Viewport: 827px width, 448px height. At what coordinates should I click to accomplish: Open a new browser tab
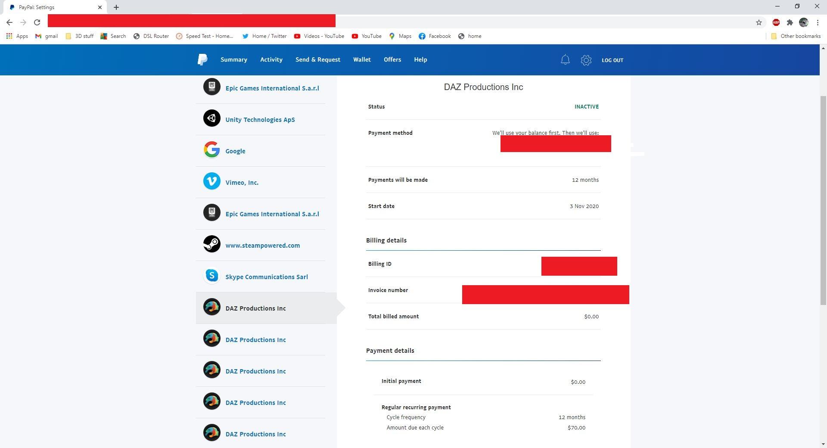116,7
